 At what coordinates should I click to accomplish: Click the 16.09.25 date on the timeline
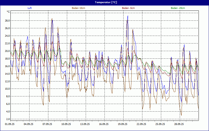pyautogui.click(x=104, y=124)
